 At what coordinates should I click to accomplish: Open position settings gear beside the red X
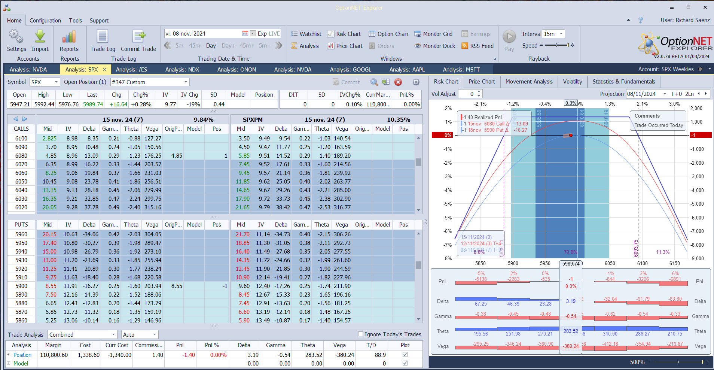click(416, 82)
